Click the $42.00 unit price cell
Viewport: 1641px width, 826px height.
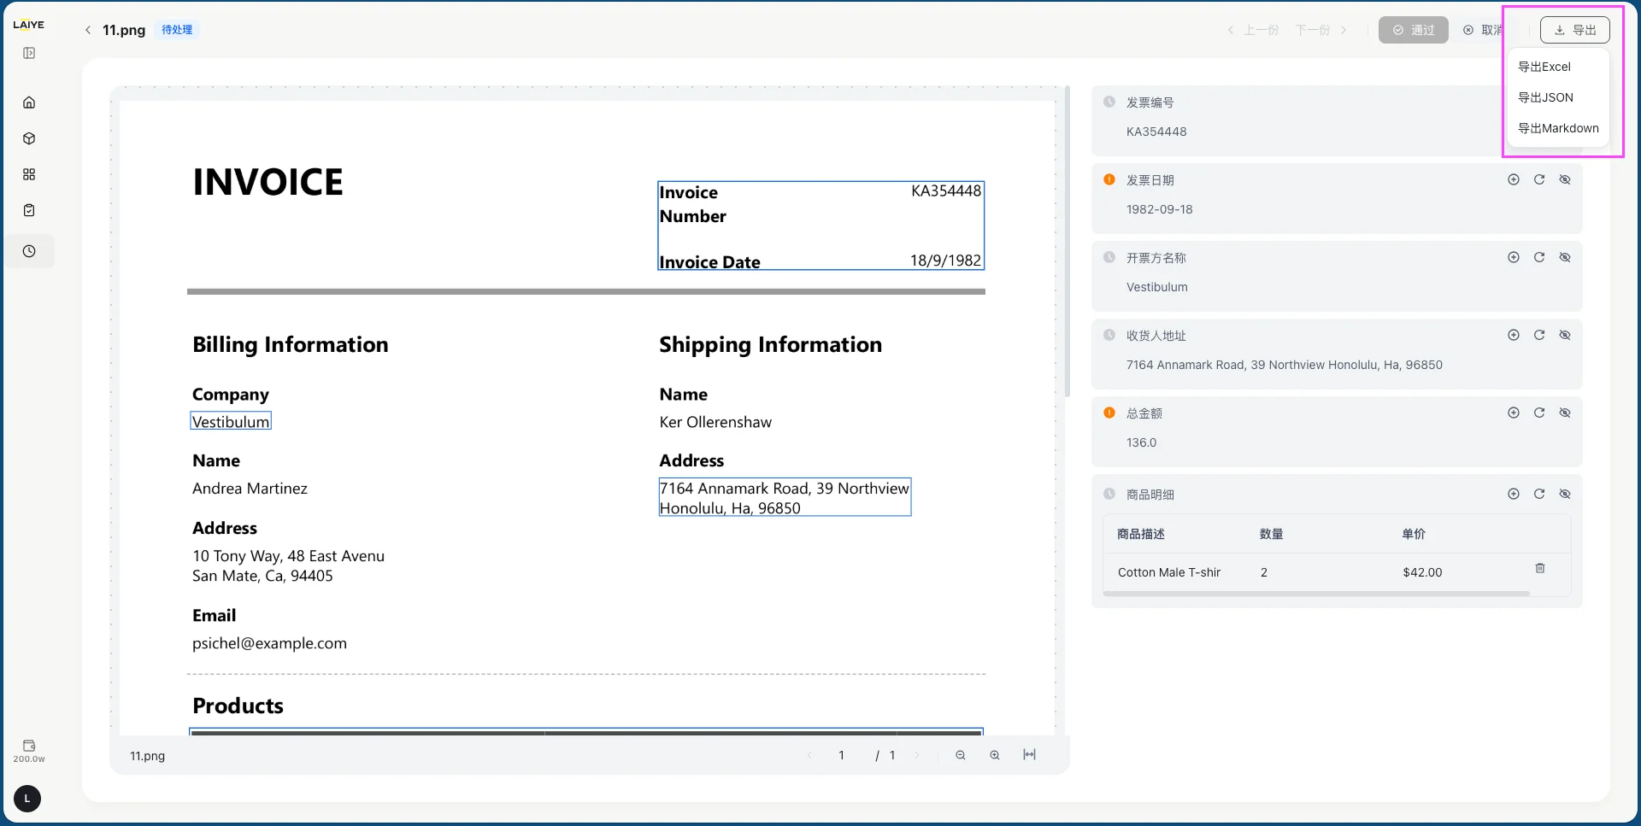pyautogui.click(x=1422, y=572)
